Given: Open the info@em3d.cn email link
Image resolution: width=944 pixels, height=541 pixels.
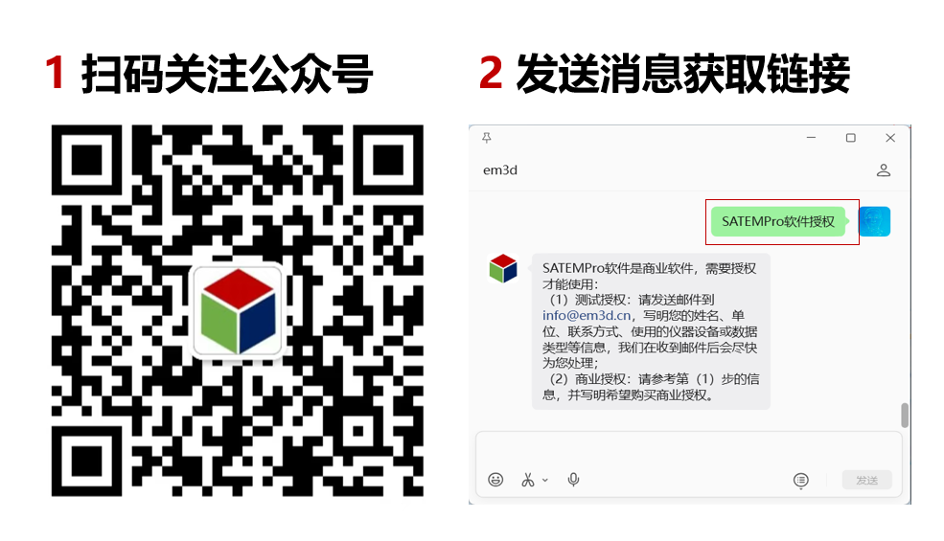Looking at the screenshot, I should (587, 315).
